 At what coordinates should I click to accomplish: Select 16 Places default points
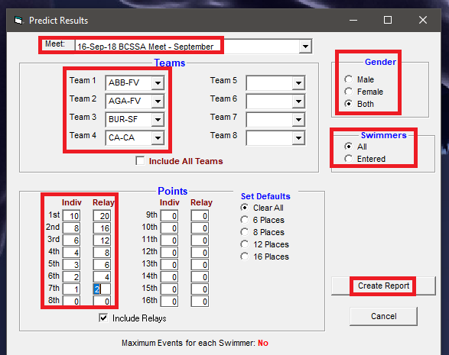245,257
